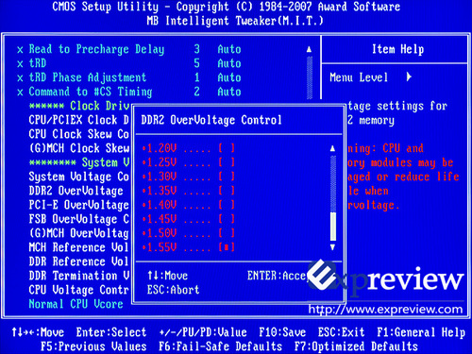The image size is (472, 354).
Task: Select (G)MCH Clock Skew menu item
Action: click(x=79, y=148)
